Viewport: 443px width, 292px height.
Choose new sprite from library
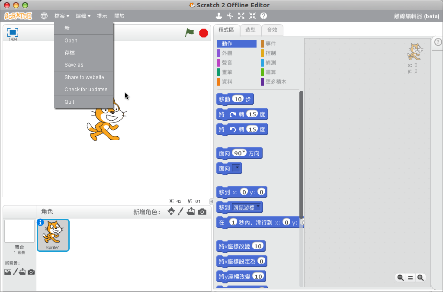171,211
